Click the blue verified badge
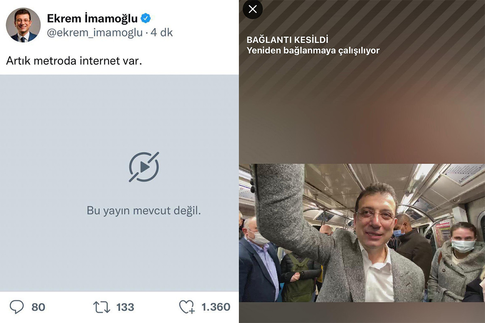485x323 pixels. point(145,18)
